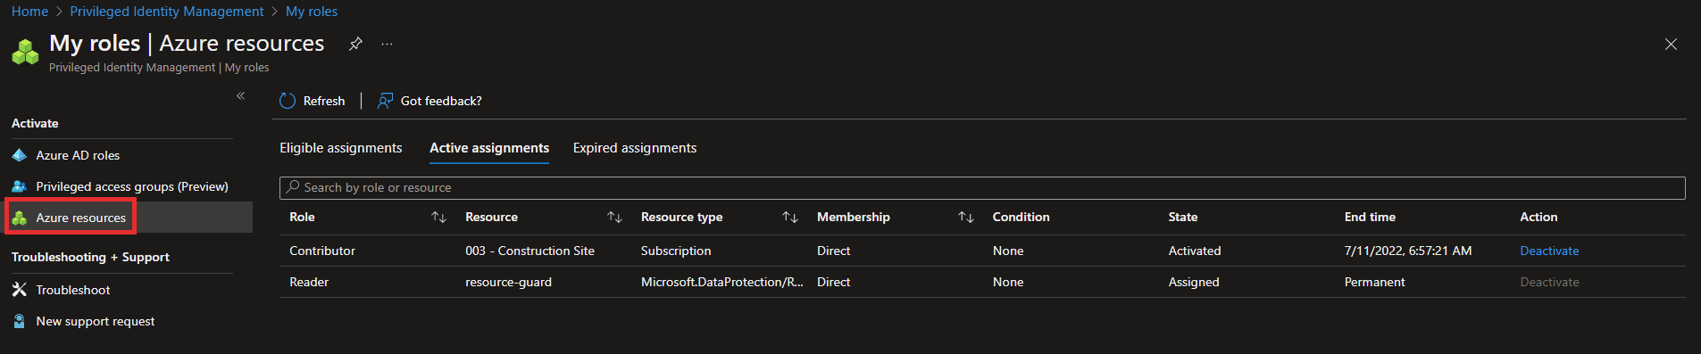Click the Resource type column header
1701x354 pixels.
(681, 217)
